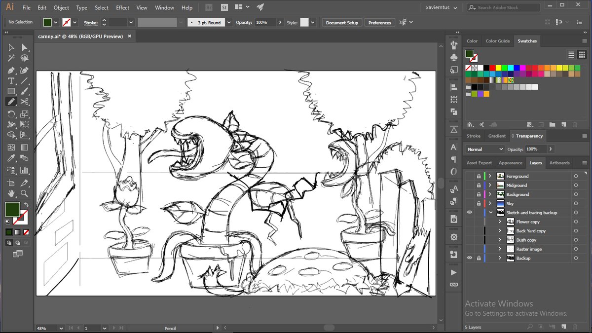
Task: Select the Gradient tool
Action: [x=24, y=148]
